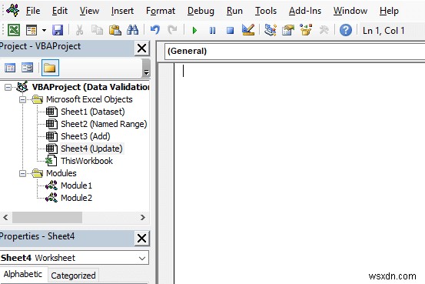This screenshot has width=425, height=284.
Task: Click the Ln 1, Col 1 position indicator
Action: coord(383,31)
